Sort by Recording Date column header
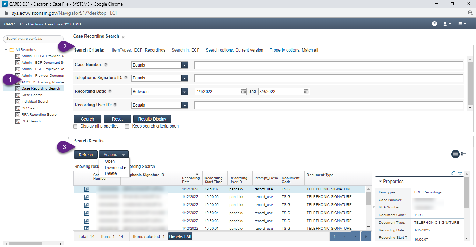This screenshot has width=476, height=247. pyautogui.click(x=191, y=178)
